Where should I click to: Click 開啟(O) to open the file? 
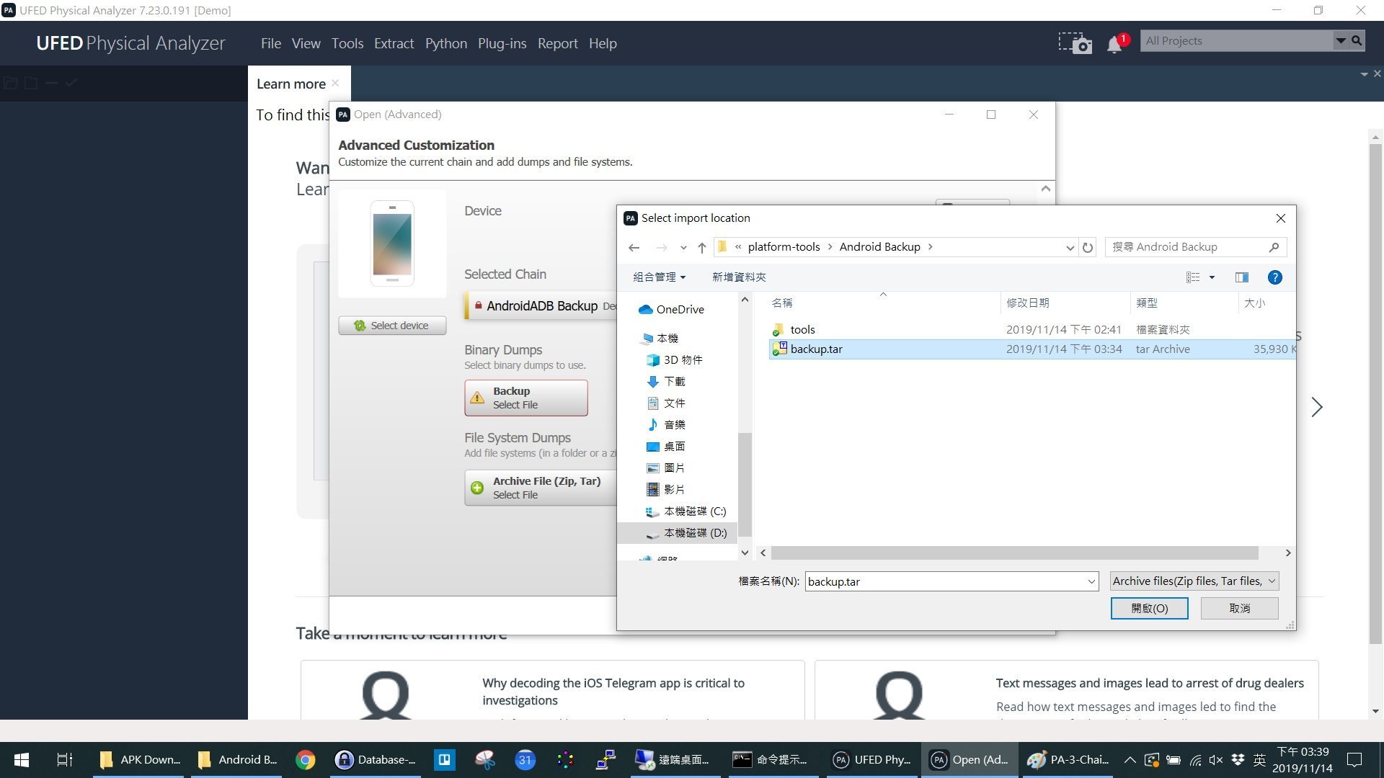click(x=1149, y=608)
